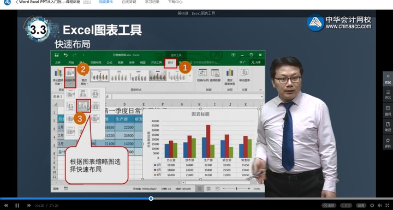This screenshot has height=210, width=393.
Task: Click the video progress bar handle
Action: (151, 199)
